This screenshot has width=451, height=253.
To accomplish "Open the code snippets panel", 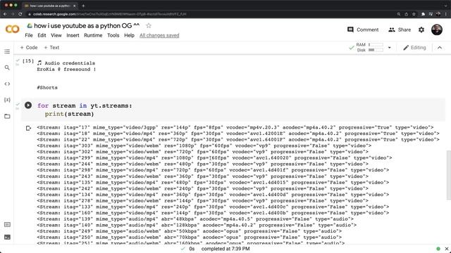I will coord(7,84).
